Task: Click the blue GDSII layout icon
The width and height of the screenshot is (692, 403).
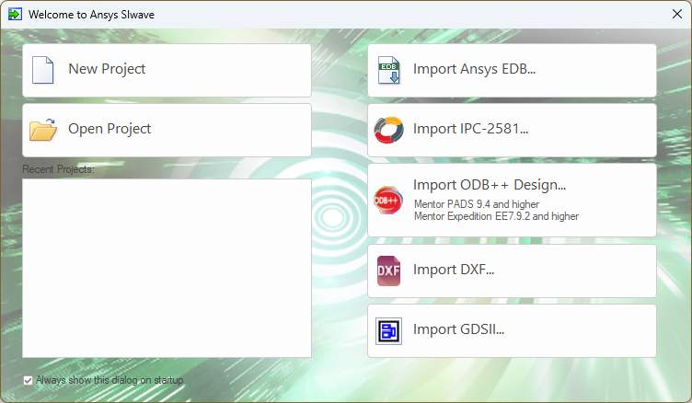Action: tap(388, 330)
